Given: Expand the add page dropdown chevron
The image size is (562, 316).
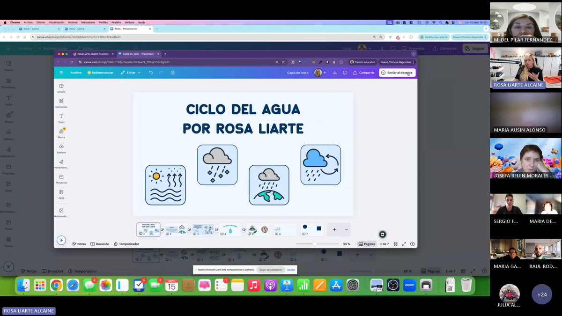Looking at the screenshot, I should tap(347, 229).
